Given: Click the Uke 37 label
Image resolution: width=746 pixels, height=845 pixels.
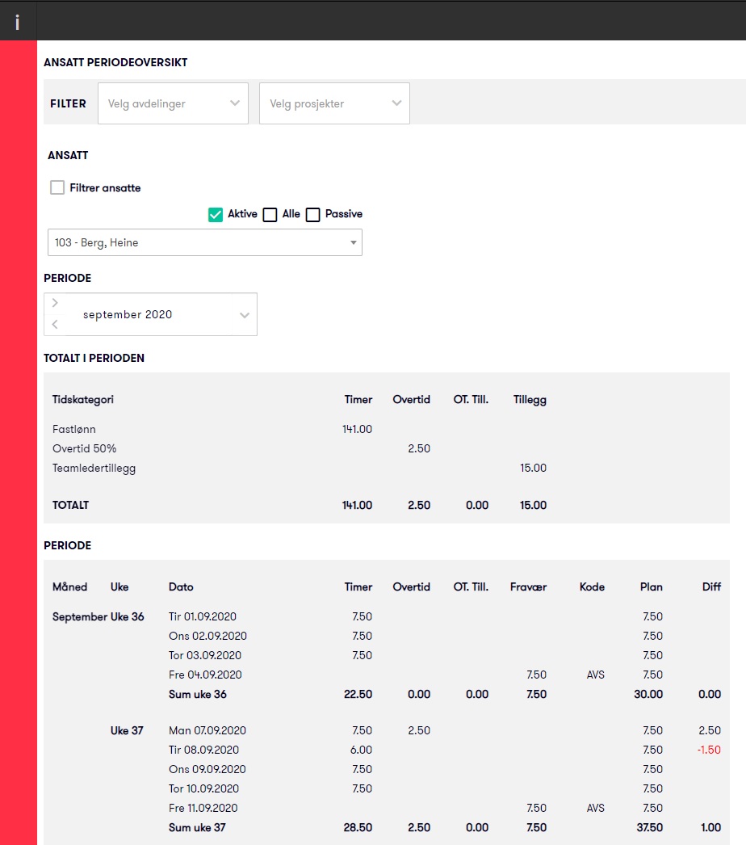Looking at the screenshot, I should (x=127, y=730).
